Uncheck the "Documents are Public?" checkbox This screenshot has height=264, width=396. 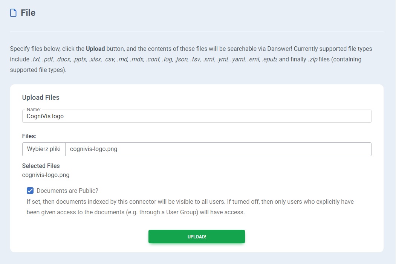[x=30, y=191]
